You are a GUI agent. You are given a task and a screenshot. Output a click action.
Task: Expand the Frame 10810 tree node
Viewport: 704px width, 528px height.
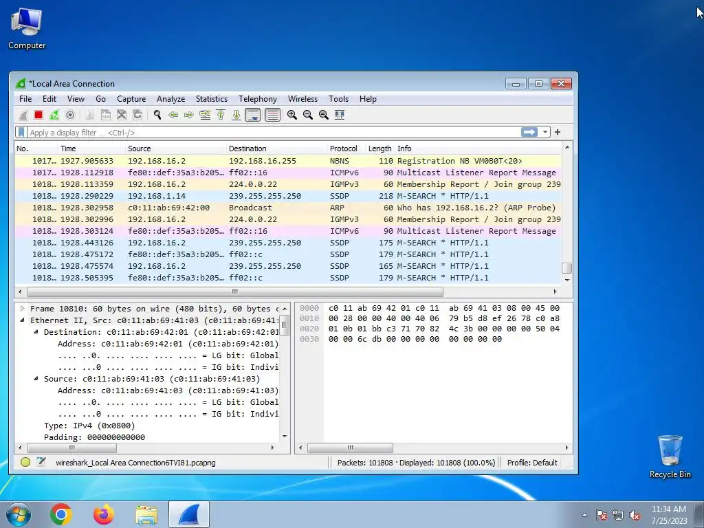[x=22, y=309]
